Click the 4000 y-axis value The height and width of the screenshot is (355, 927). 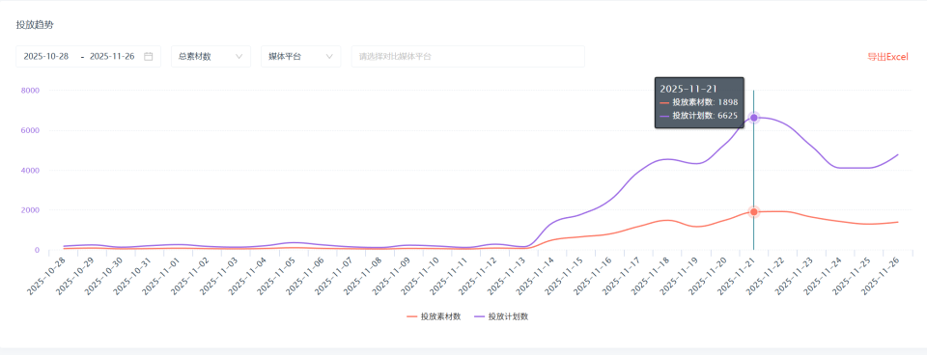click(x=30, y=170)
